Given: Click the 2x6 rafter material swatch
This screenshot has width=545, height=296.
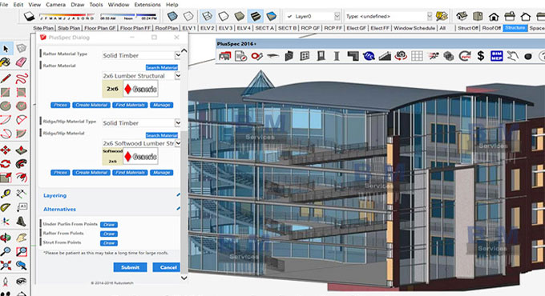Looking at the screenshot, I should 113,89.
